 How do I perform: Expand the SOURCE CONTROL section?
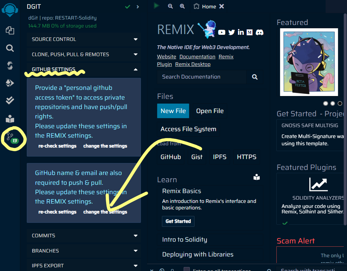[x=84, y=39]
